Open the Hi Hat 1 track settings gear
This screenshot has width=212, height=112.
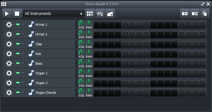click(x=9, y=25)
